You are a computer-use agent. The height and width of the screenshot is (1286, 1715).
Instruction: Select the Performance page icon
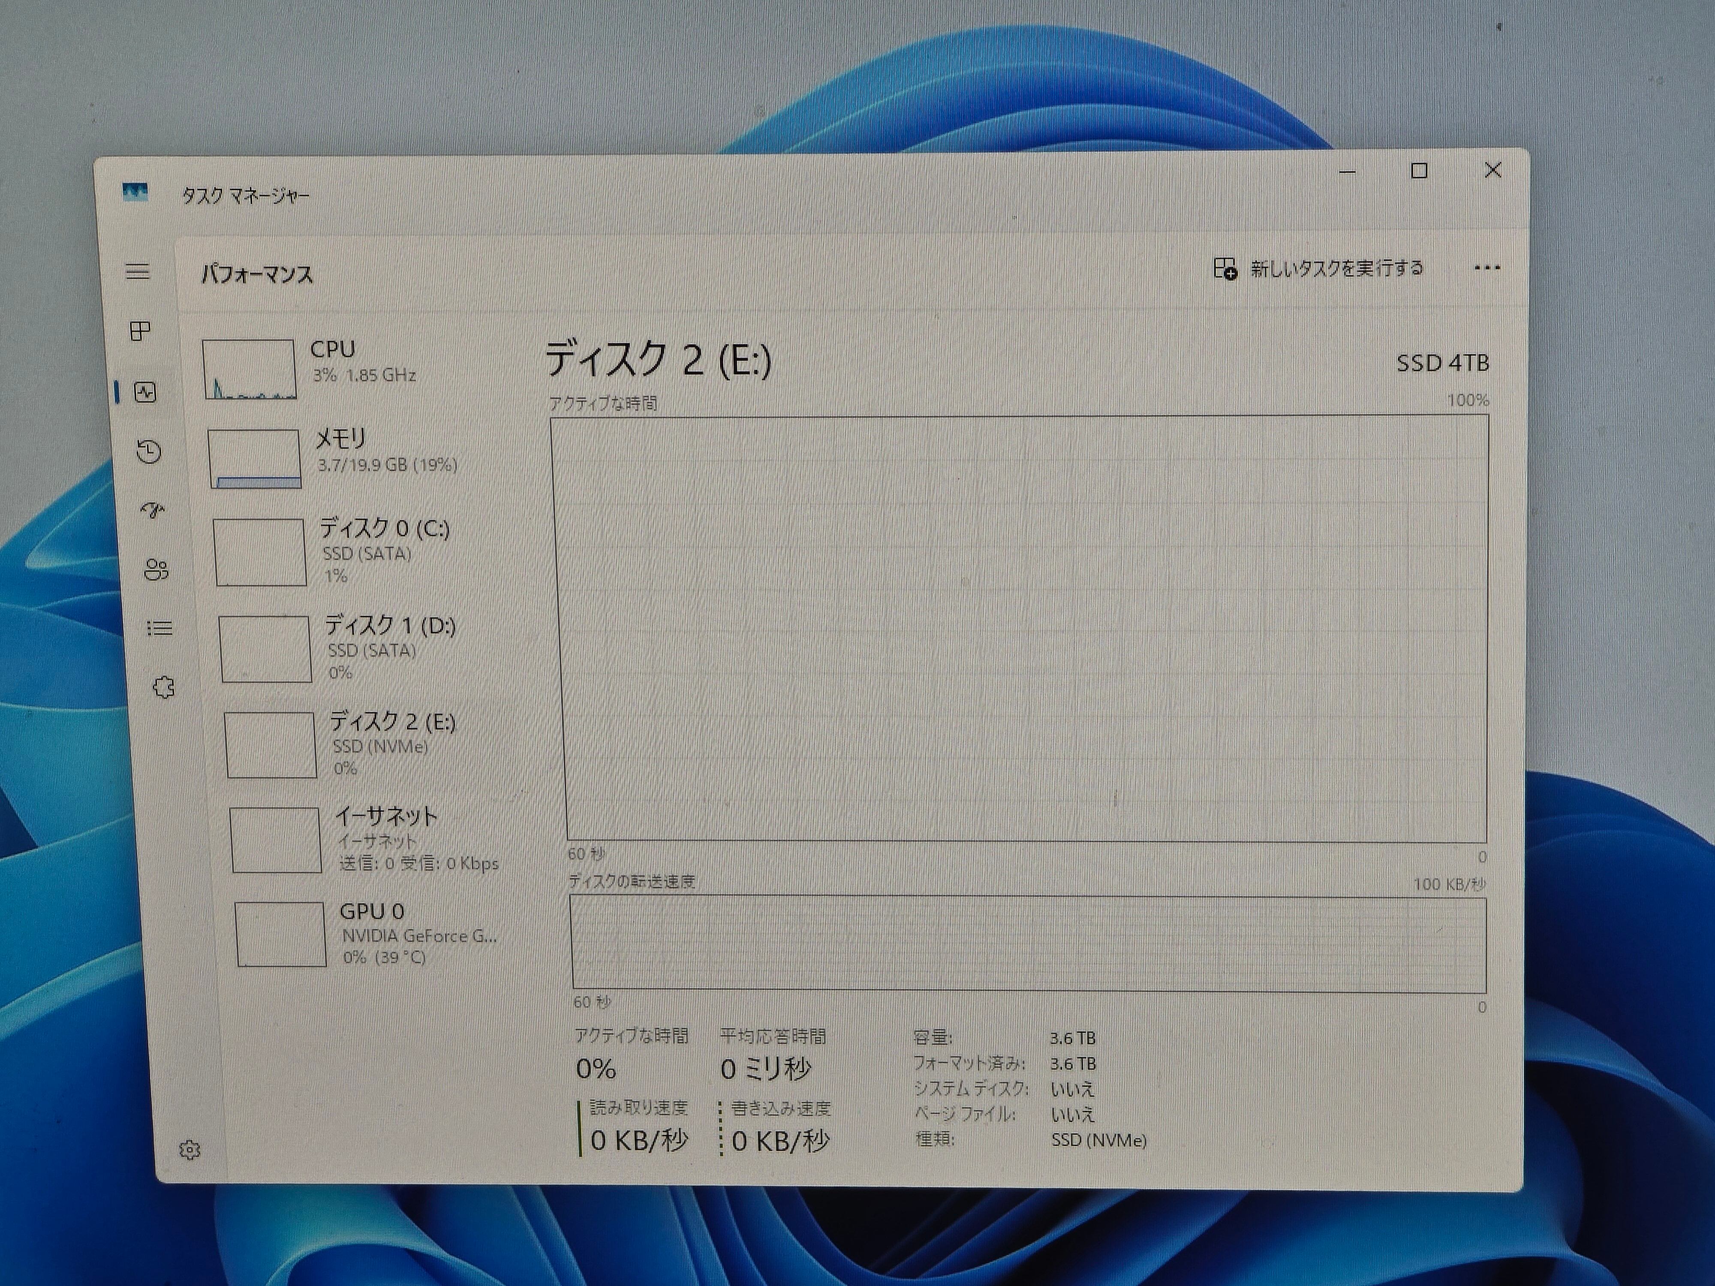145,392
